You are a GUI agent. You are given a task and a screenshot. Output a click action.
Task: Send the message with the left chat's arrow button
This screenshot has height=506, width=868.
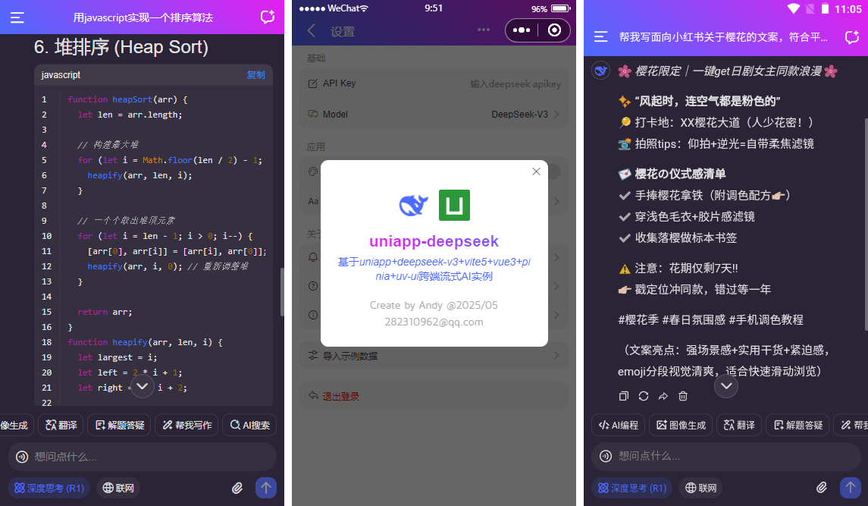[266, 488]
